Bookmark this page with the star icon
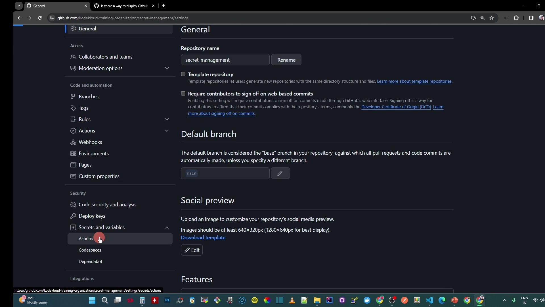This screenshot has height=307, width=545. tap(492, 18)
